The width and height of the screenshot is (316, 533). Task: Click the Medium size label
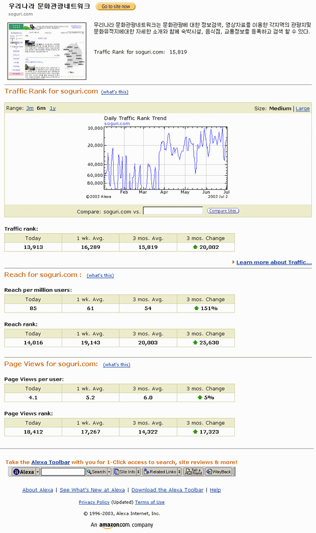280,108
